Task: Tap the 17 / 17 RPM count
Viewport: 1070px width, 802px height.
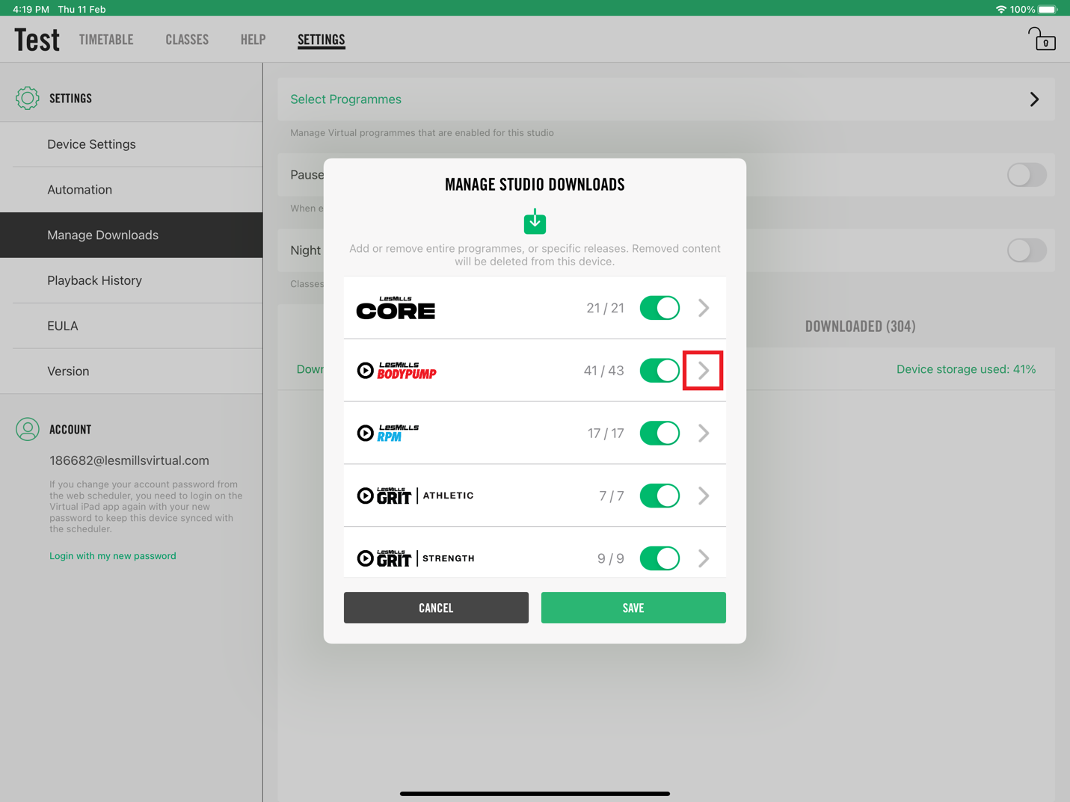Action: tap(606, 434)
